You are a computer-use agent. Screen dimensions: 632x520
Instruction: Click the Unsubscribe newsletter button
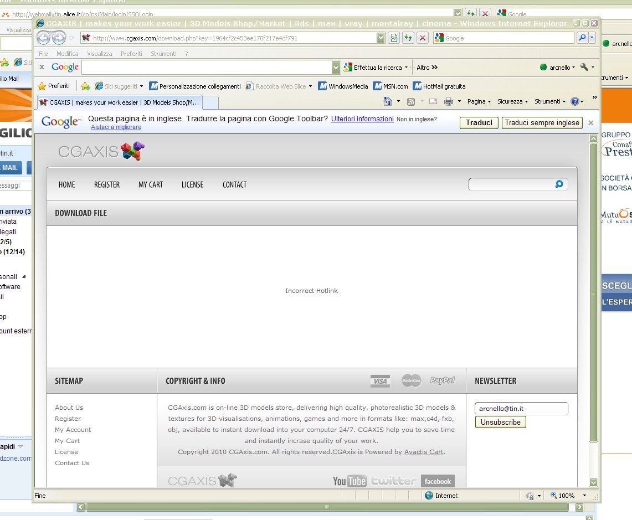click(501, 422)
